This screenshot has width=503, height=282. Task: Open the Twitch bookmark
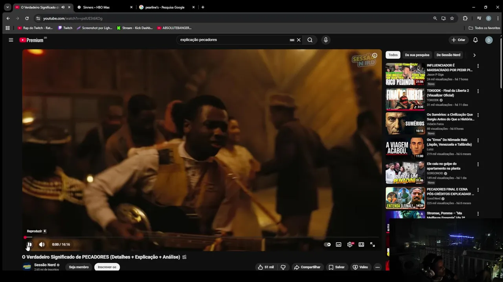tap(65, 28)
